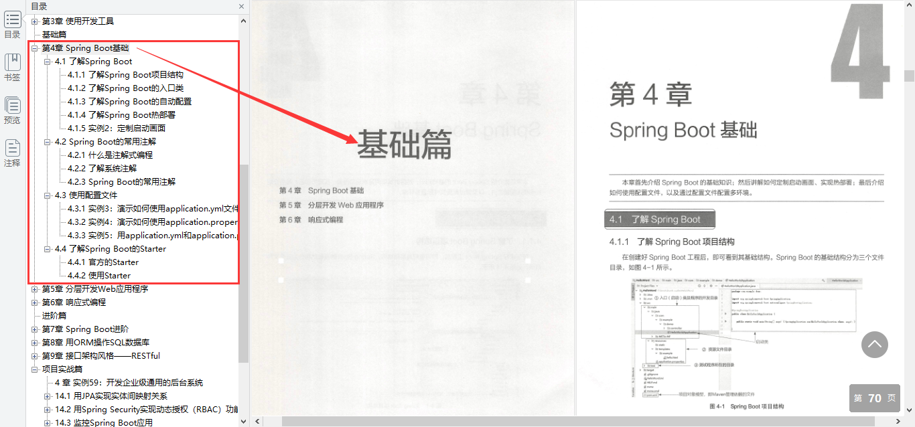Open the 目录 outline sidebar icon

pos(12,25)
